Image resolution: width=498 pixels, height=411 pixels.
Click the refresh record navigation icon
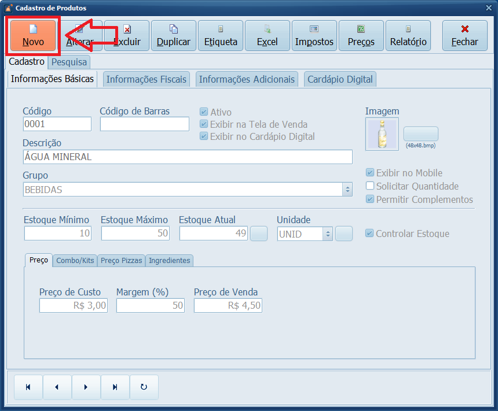click(144, 387)
